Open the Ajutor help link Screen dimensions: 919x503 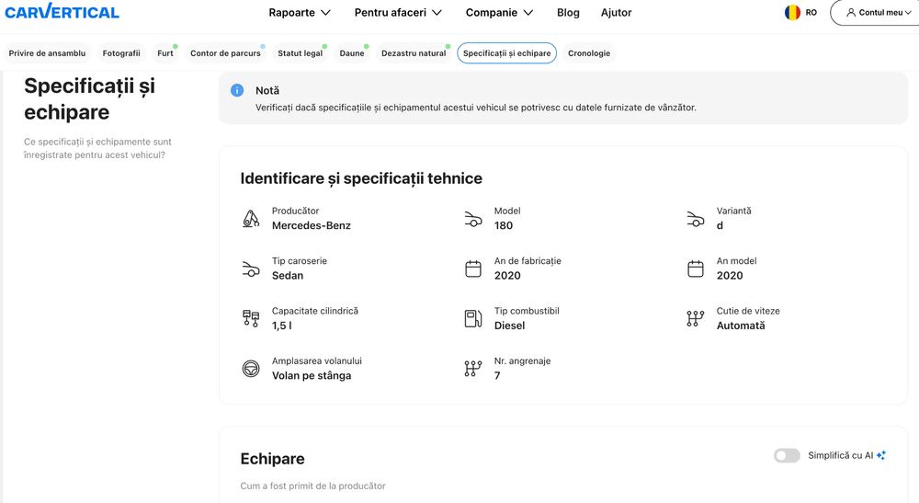(x=616, y=12)
